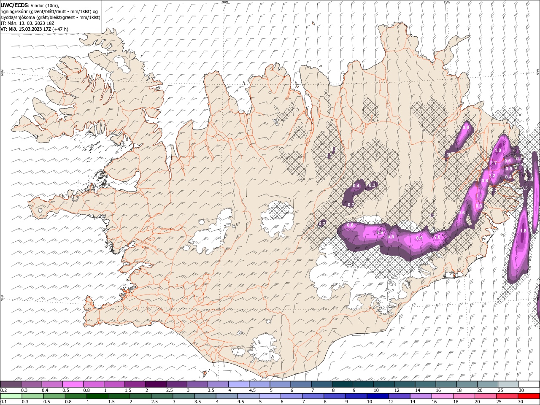Select the dark purple 2 swatch, upper scale
The image size is (540, 405).
click(x=156, y=384)
